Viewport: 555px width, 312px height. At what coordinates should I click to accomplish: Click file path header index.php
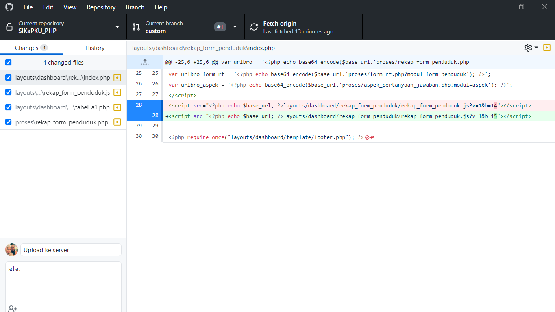[203, 48]
